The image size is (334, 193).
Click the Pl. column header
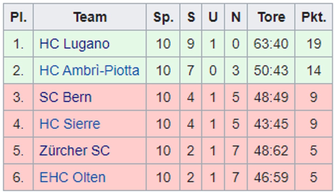point(18,17)
